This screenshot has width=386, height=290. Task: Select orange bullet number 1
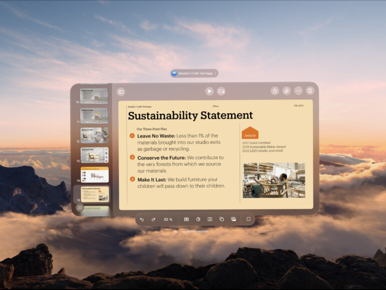[132, 135]
